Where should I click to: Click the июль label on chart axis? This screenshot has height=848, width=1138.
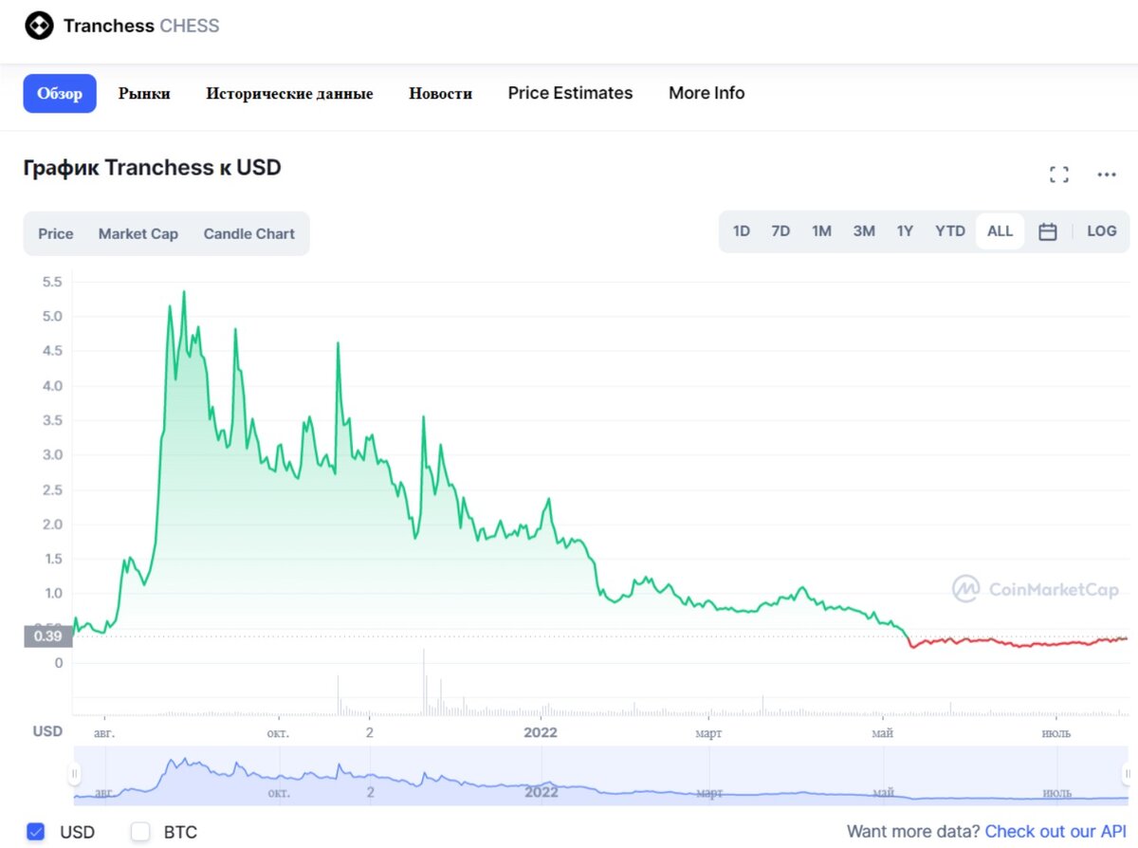[1056, 733]
